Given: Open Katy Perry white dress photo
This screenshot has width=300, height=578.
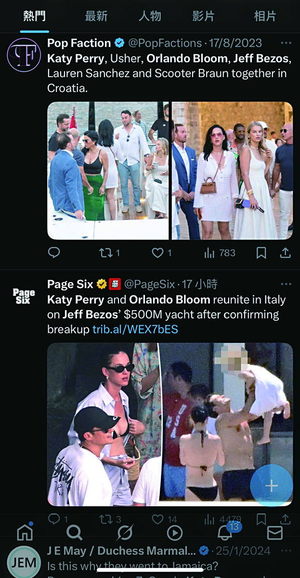Looking at the screenshot, I should pyautogui.click(x=232, y=171).
